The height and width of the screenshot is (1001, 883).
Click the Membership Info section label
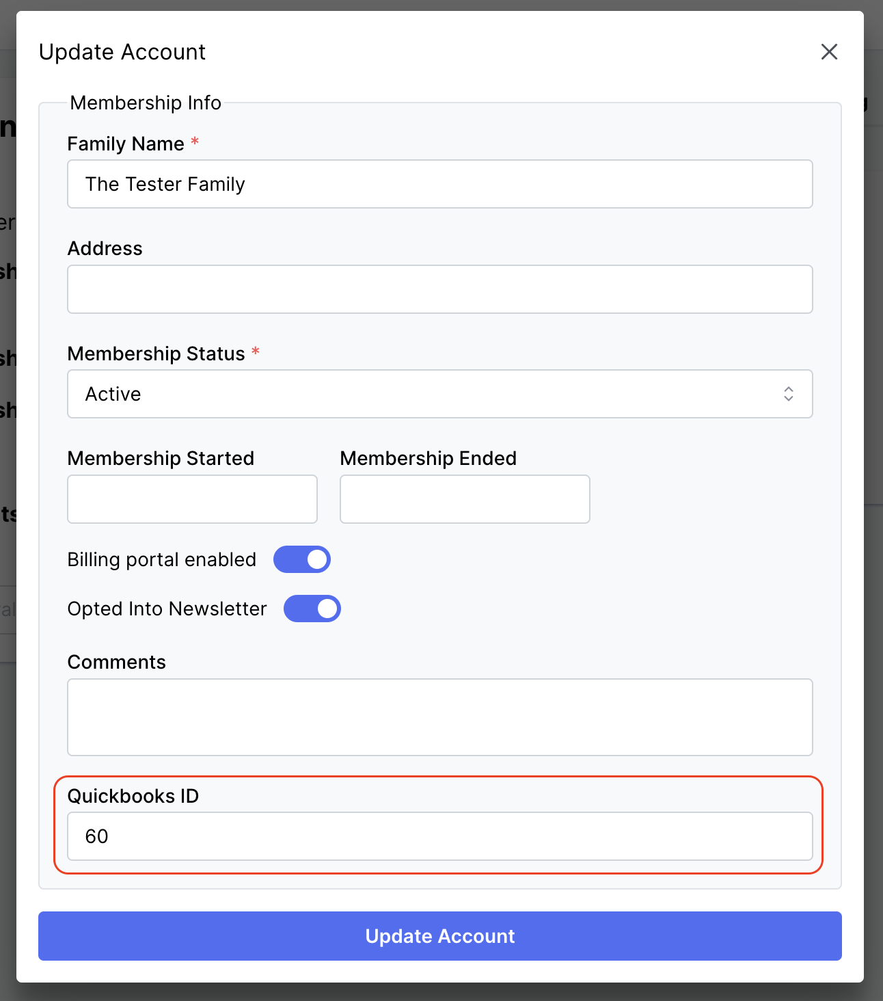point(144,103)
